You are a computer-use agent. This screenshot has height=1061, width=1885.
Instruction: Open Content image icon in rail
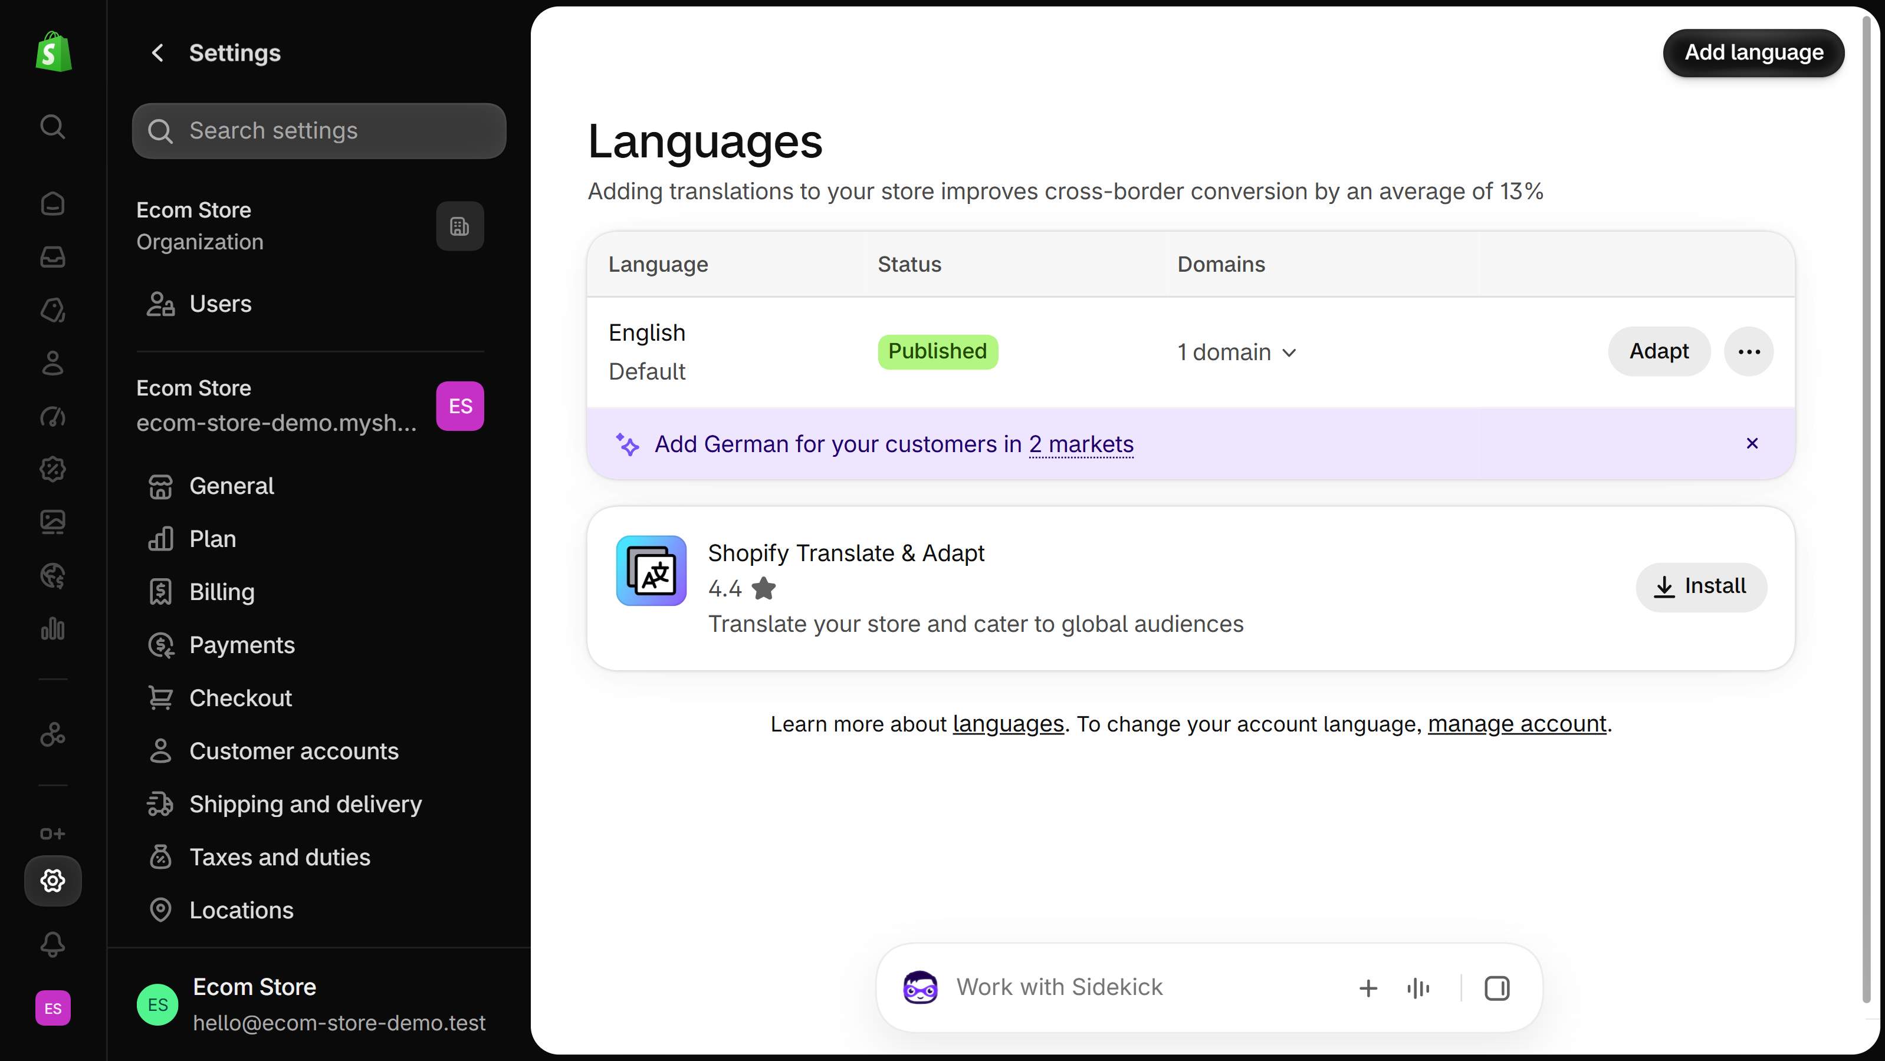pyautogui.click(x=52, y=522)
